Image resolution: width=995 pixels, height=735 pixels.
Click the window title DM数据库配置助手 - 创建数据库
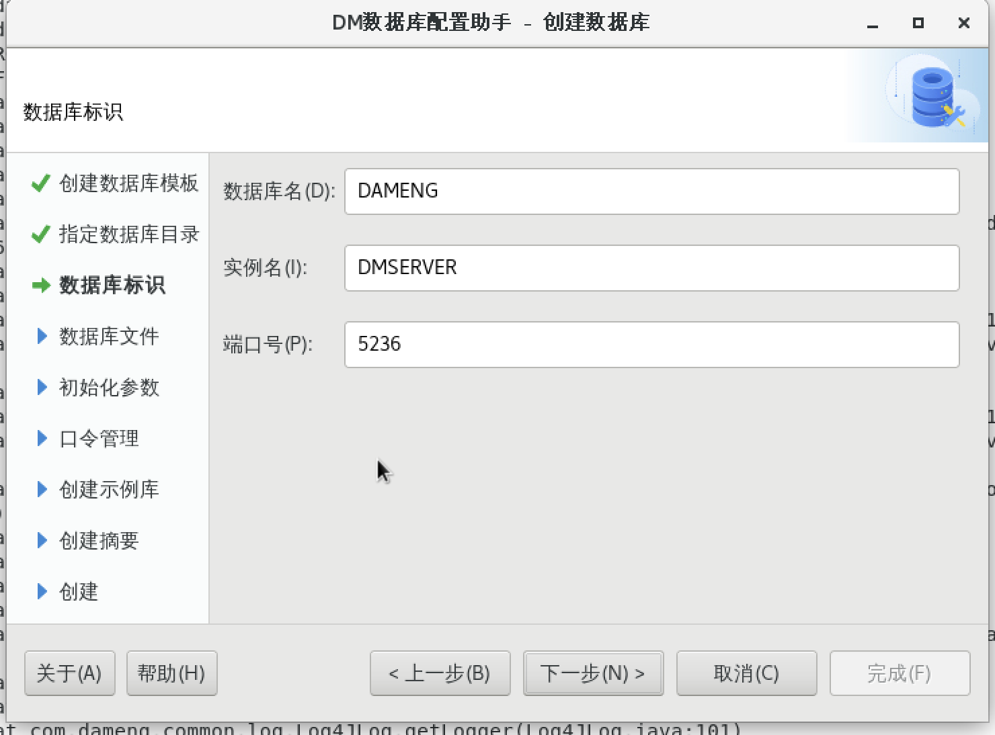(x=491, y=22)
